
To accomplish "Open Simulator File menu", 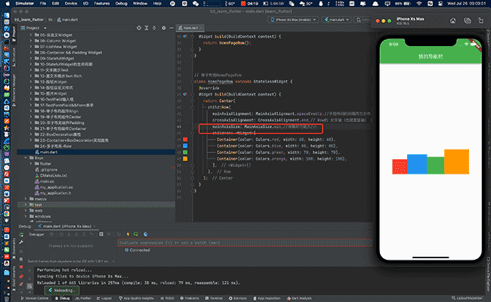I will (x=43, y=4).
